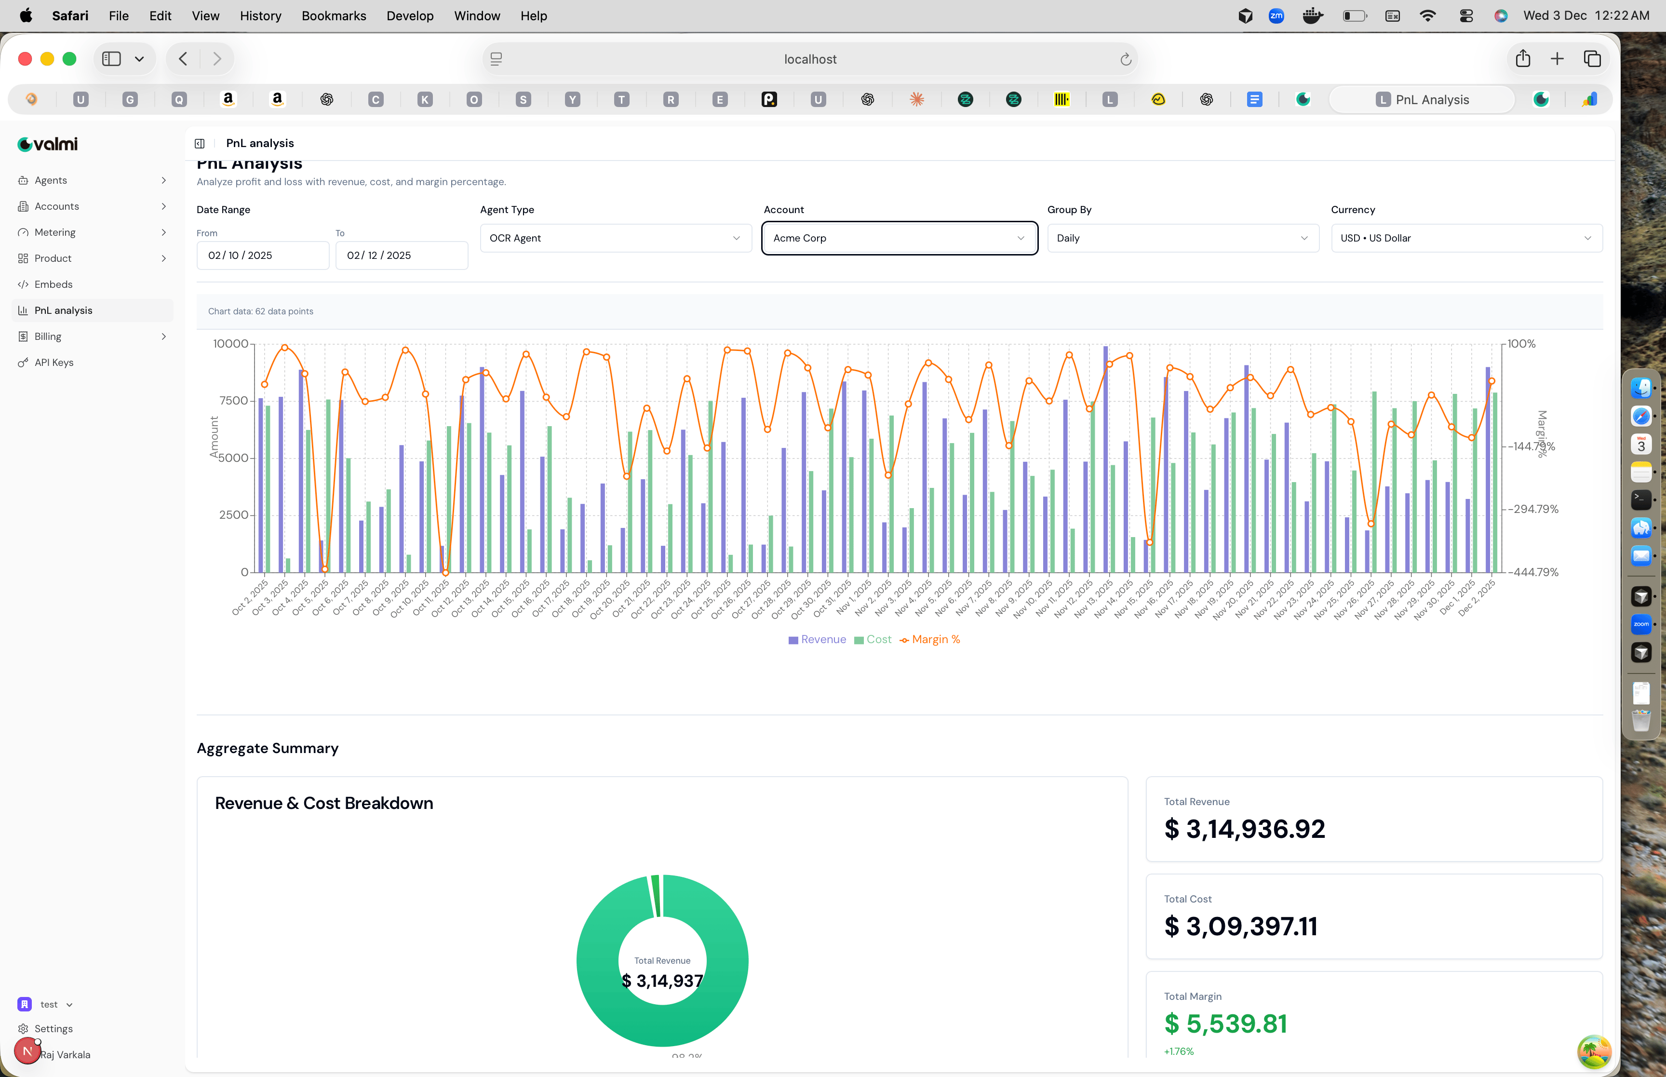Click the Chart data: 62 data points text
1666x1077 pixels.
click(x=261, y=311)
